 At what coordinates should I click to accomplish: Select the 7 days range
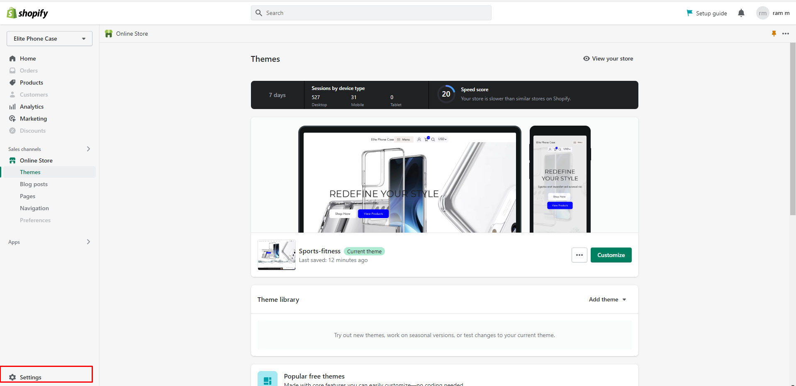(x=278, y=95)
